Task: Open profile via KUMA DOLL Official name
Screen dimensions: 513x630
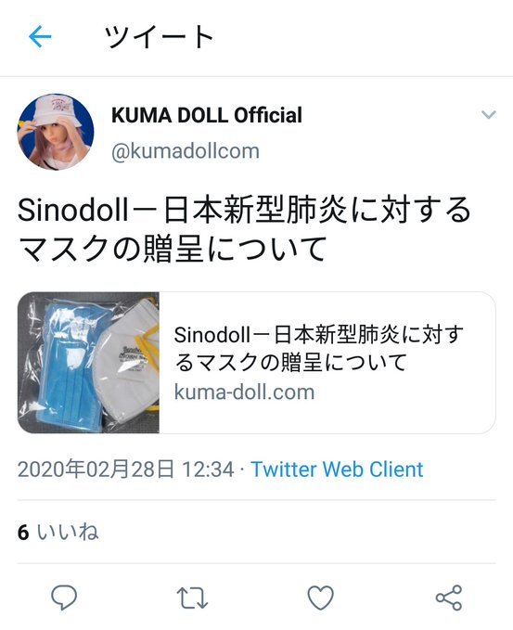Action: 207,115
